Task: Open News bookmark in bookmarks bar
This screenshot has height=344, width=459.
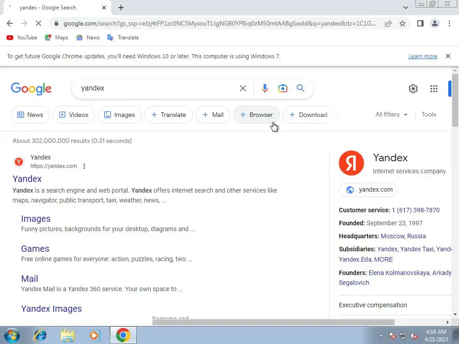Action: click(88, 38)
